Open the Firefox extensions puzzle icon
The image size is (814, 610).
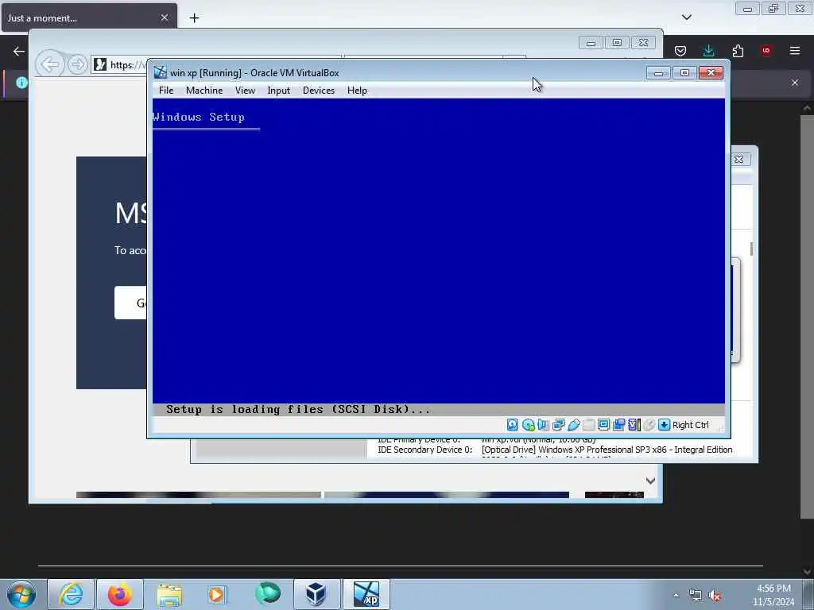tap(738, 51)
